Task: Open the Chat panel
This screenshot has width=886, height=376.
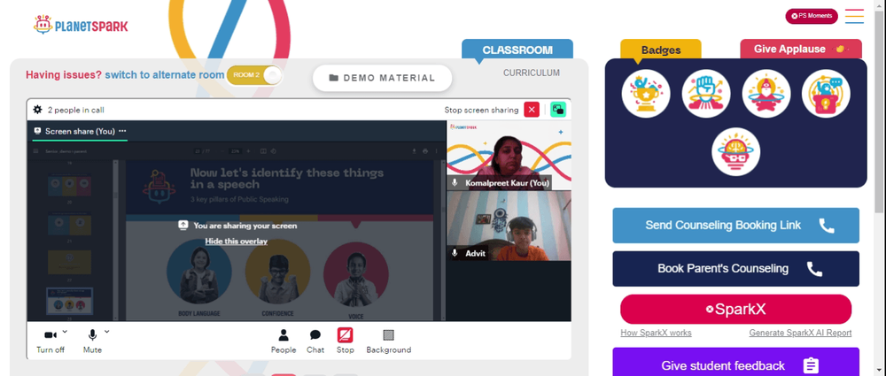Action: point(315,341)
